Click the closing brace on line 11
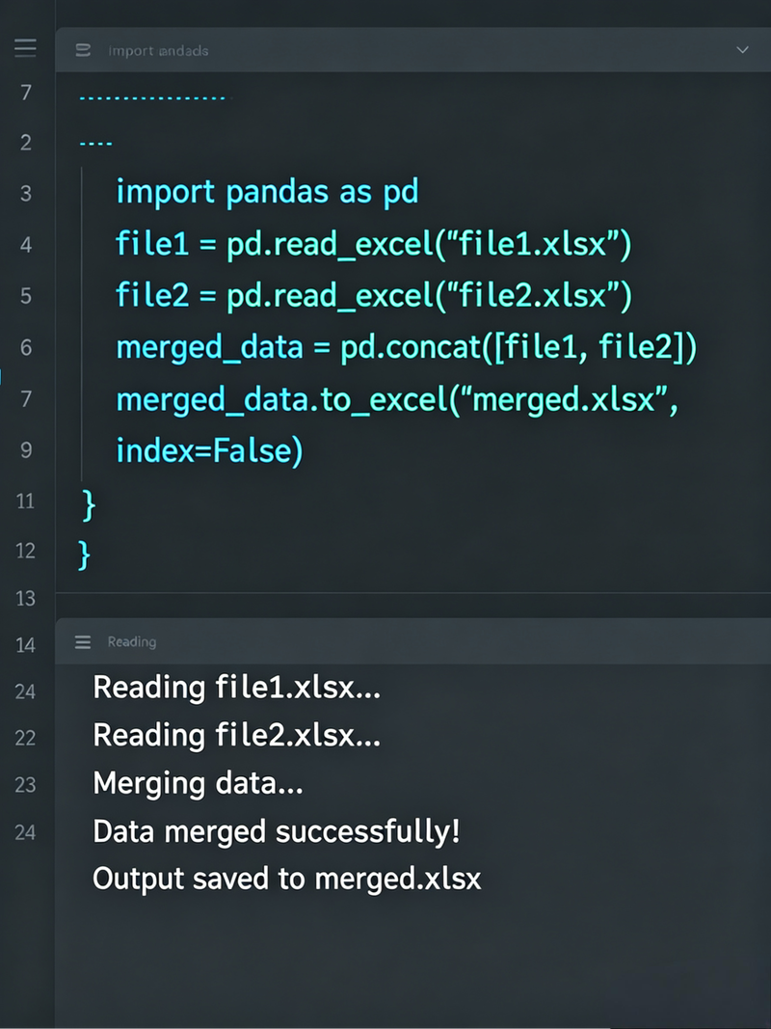Image resolution: width=771 pixels, height=1029 pixels. (x=89, y=504)
